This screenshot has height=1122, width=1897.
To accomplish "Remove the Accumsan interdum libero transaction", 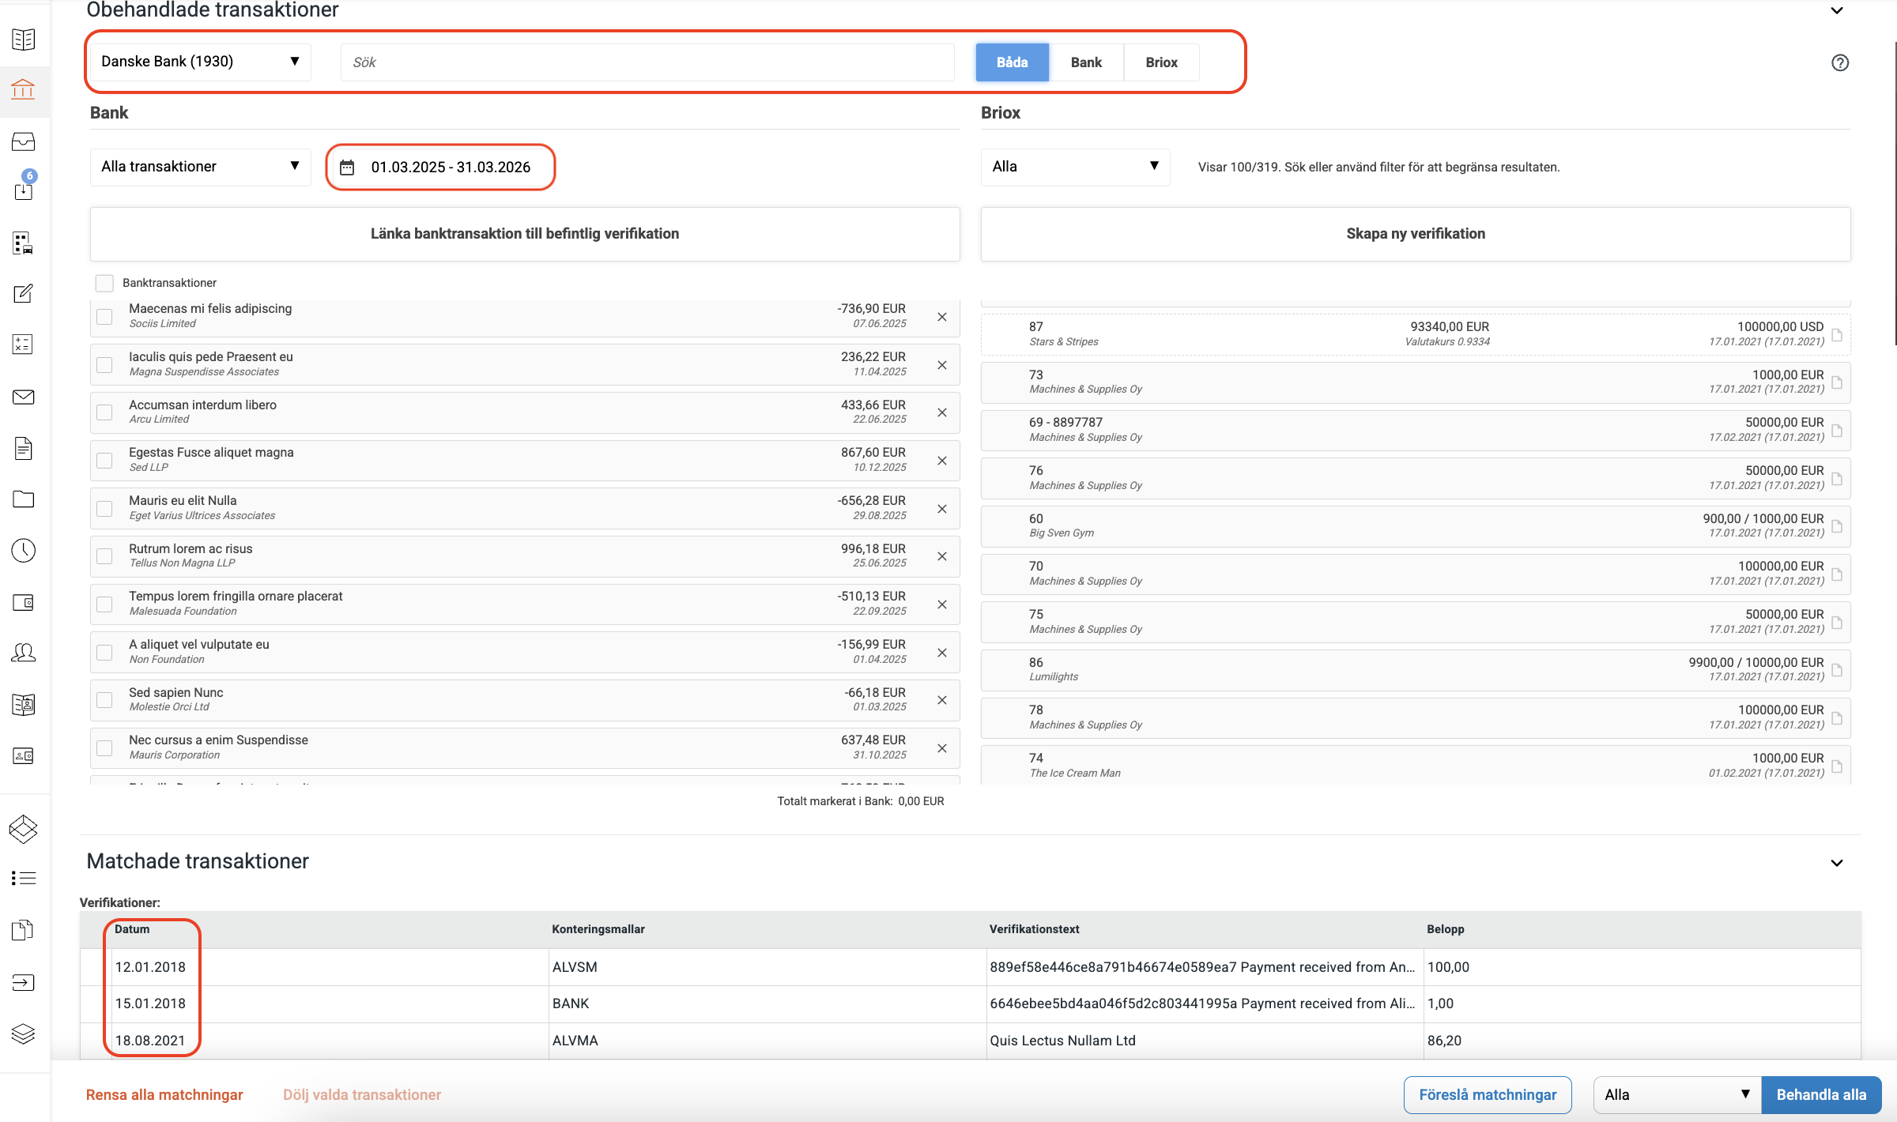I will (941, 412).
